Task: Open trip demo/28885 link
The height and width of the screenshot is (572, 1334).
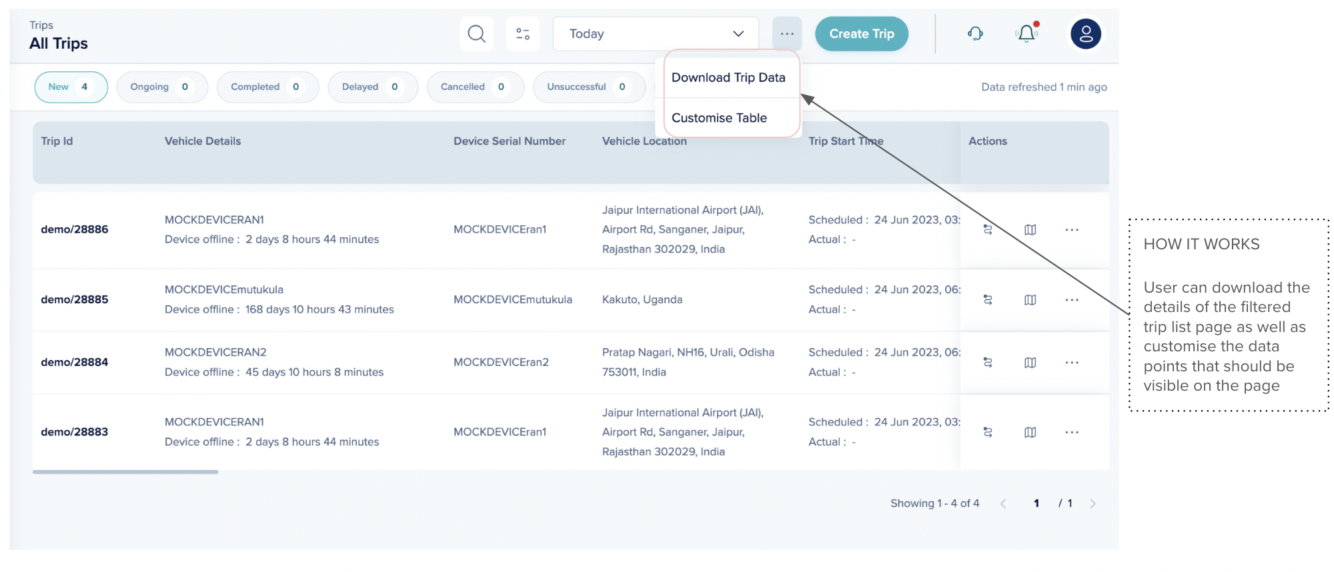Action: (75, 300)
